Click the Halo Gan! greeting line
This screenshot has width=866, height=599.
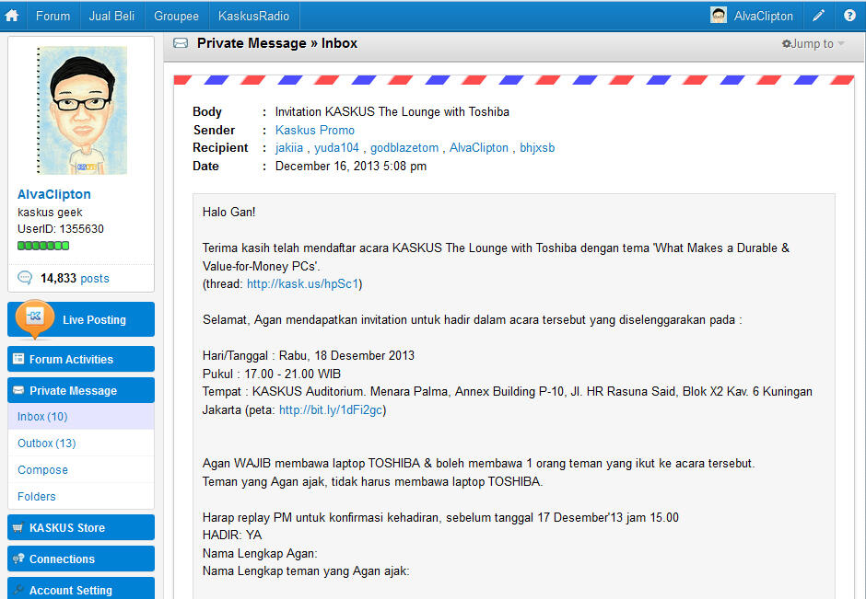pos(228,212)
